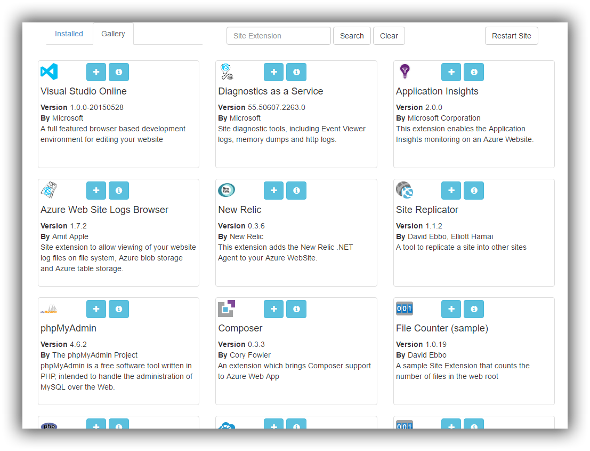Click the New Relic card title

[x=240, y=210]
